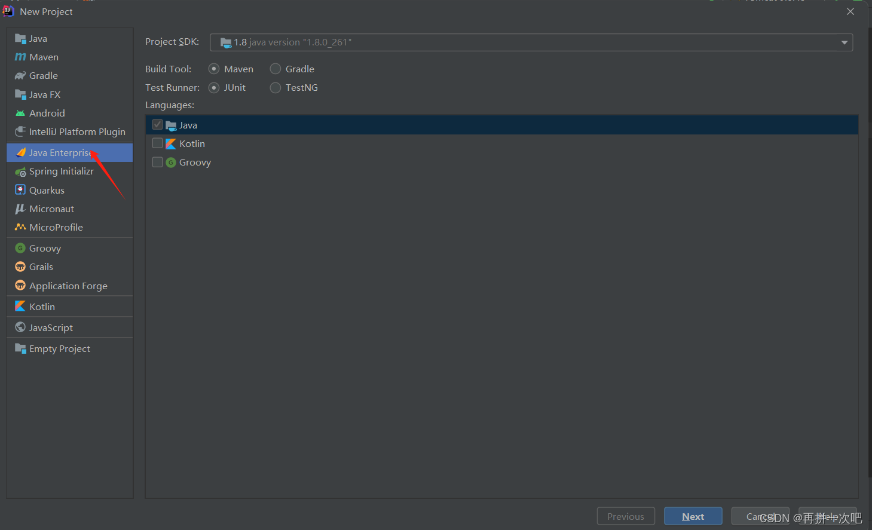Click the SDK folder icon in dropdown
This screenshot has width=872, height=530.
tap(226, 42)
